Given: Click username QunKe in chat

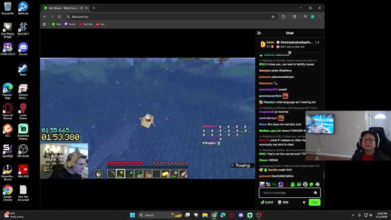Looking at the screenshot, I should (x=273, y=170).
